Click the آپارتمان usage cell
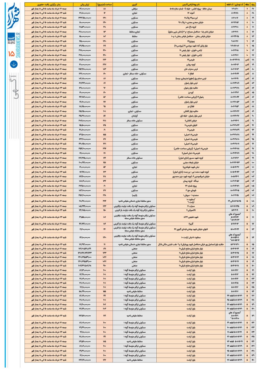The width and height of the screenshot is (260, 370). click(135, 116)
